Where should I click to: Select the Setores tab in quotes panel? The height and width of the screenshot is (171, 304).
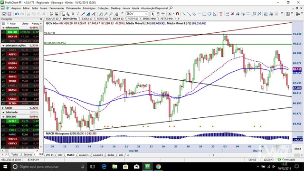coord(28,154)
